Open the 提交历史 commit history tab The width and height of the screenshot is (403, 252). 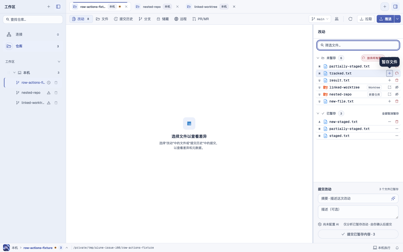pyautogui.click(x=123, y=19)
